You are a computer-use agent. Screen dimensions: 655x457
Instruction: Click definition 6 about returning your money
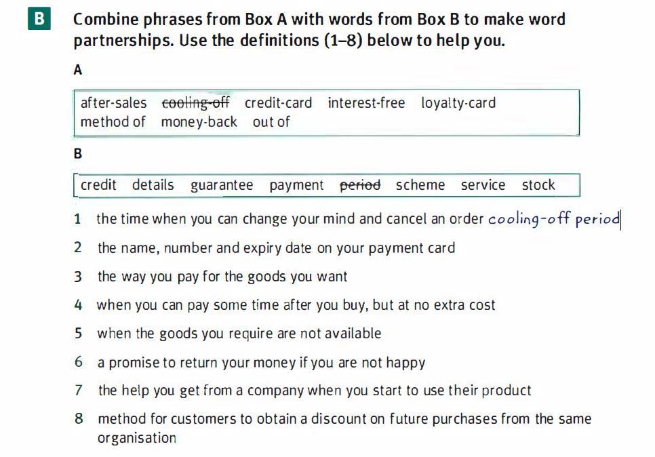tap(261, 362)
